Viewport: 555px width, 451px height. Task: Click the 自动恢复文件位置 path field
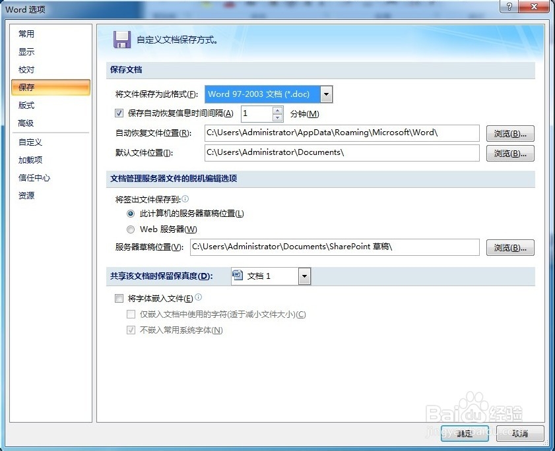(342, 133)
